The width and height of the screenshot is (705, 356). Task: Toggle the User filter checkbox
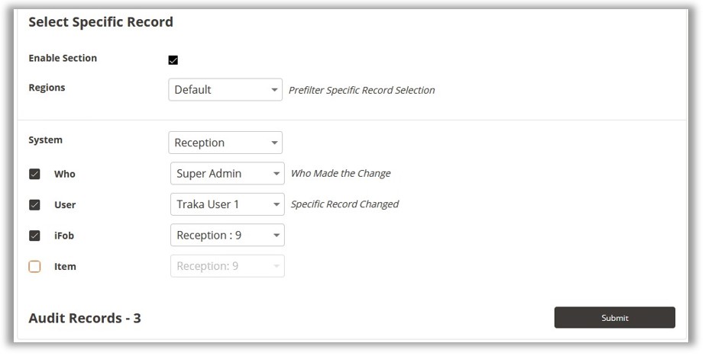point(34,205)
